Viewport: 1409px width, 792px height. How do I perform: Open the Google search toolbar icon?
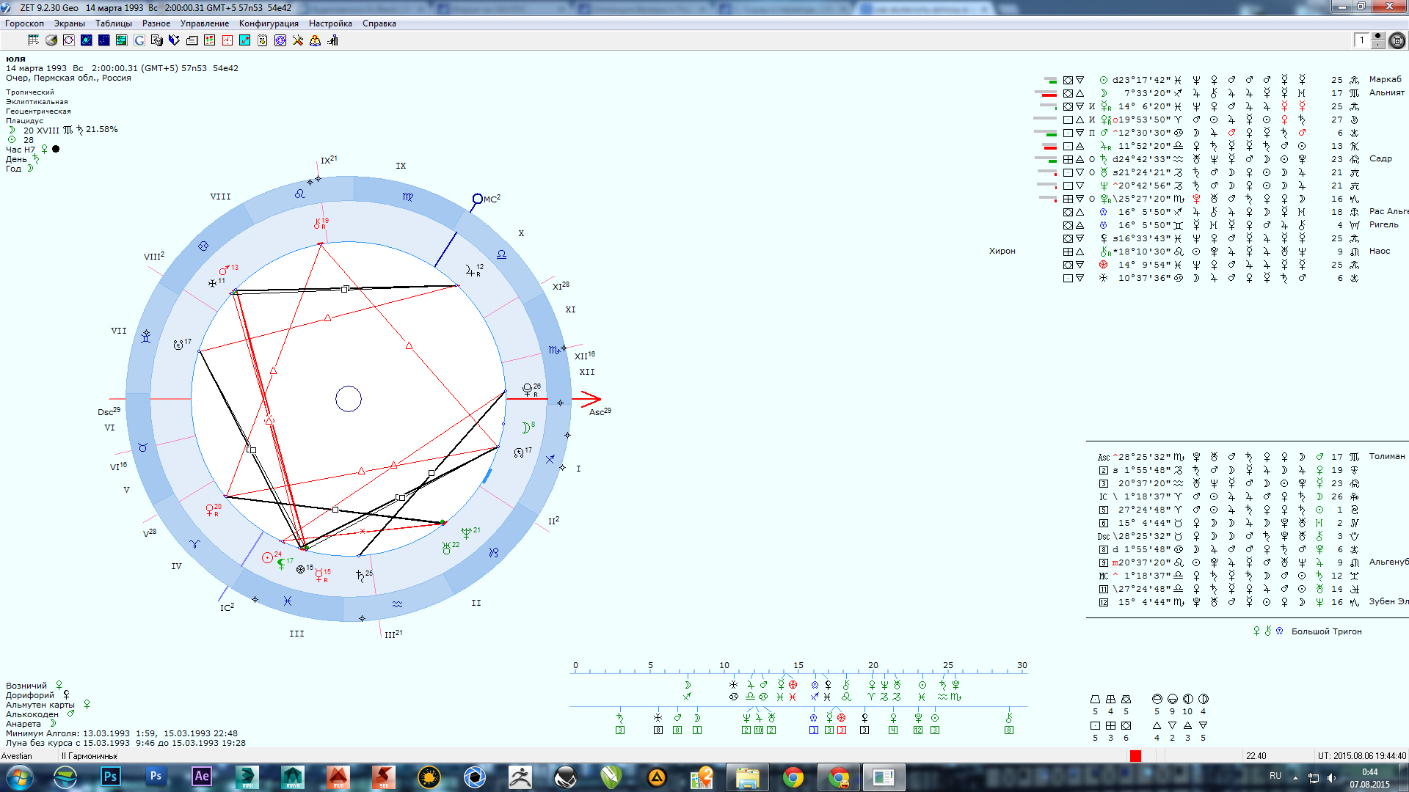tap(139, 40)
